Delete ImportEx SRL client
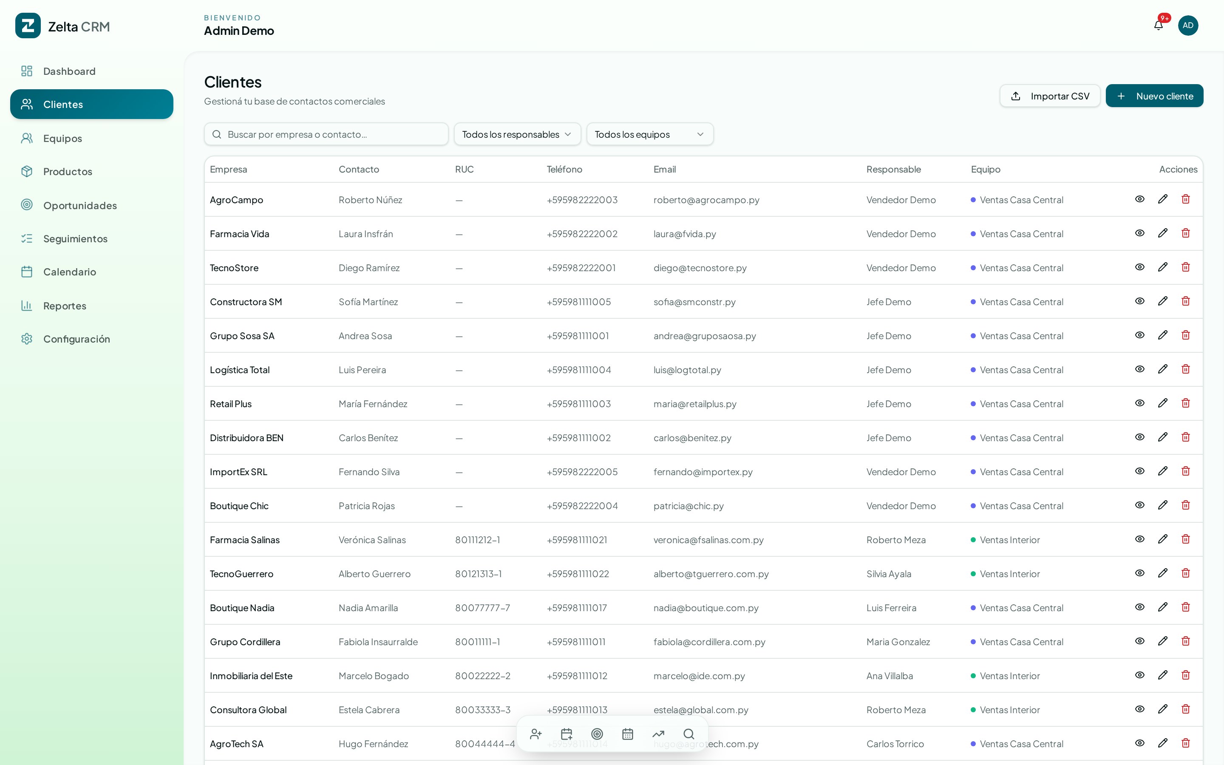The width and height of the screenshot is (1224, 765). tap(1186, 471)
